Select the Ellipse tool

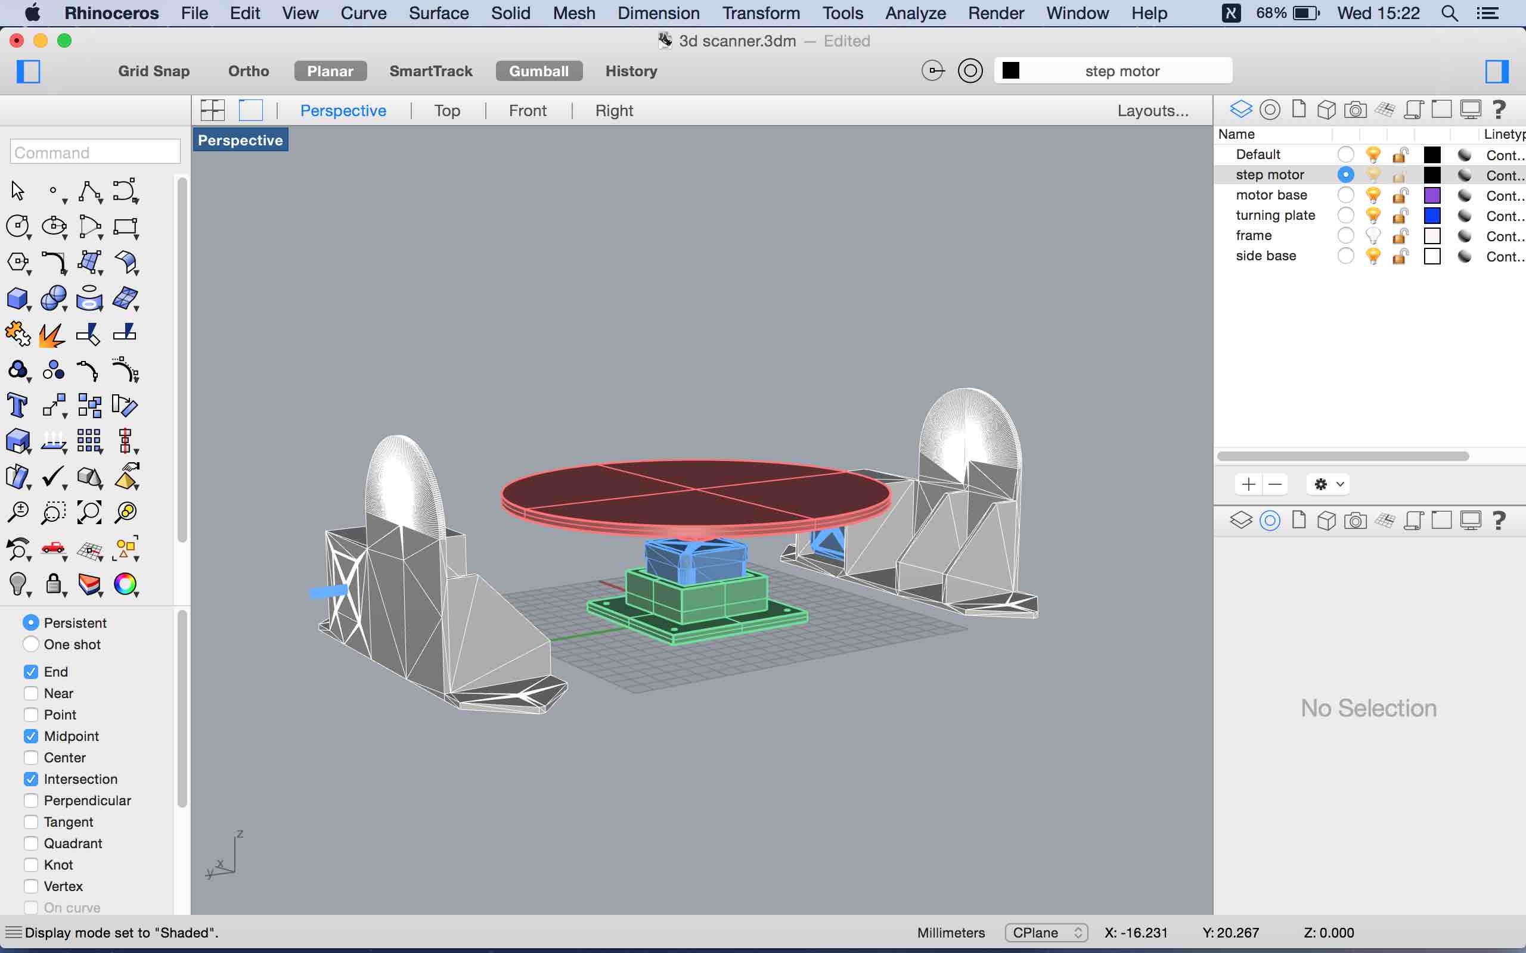tap(54, 226)
